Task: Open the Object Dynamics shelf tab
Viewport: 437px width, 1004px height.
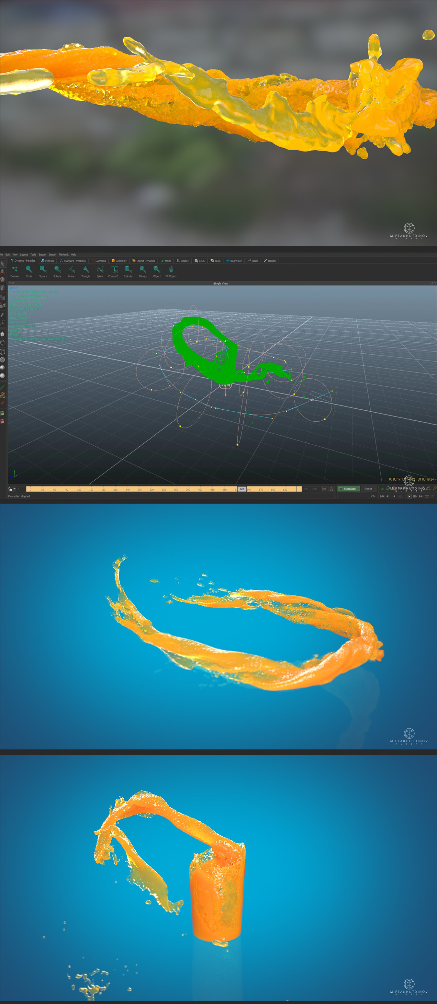Action: 144,261
